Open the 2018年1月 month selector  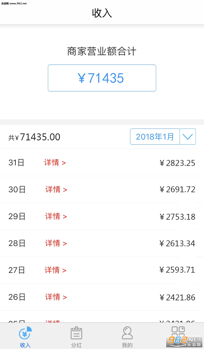155,137
